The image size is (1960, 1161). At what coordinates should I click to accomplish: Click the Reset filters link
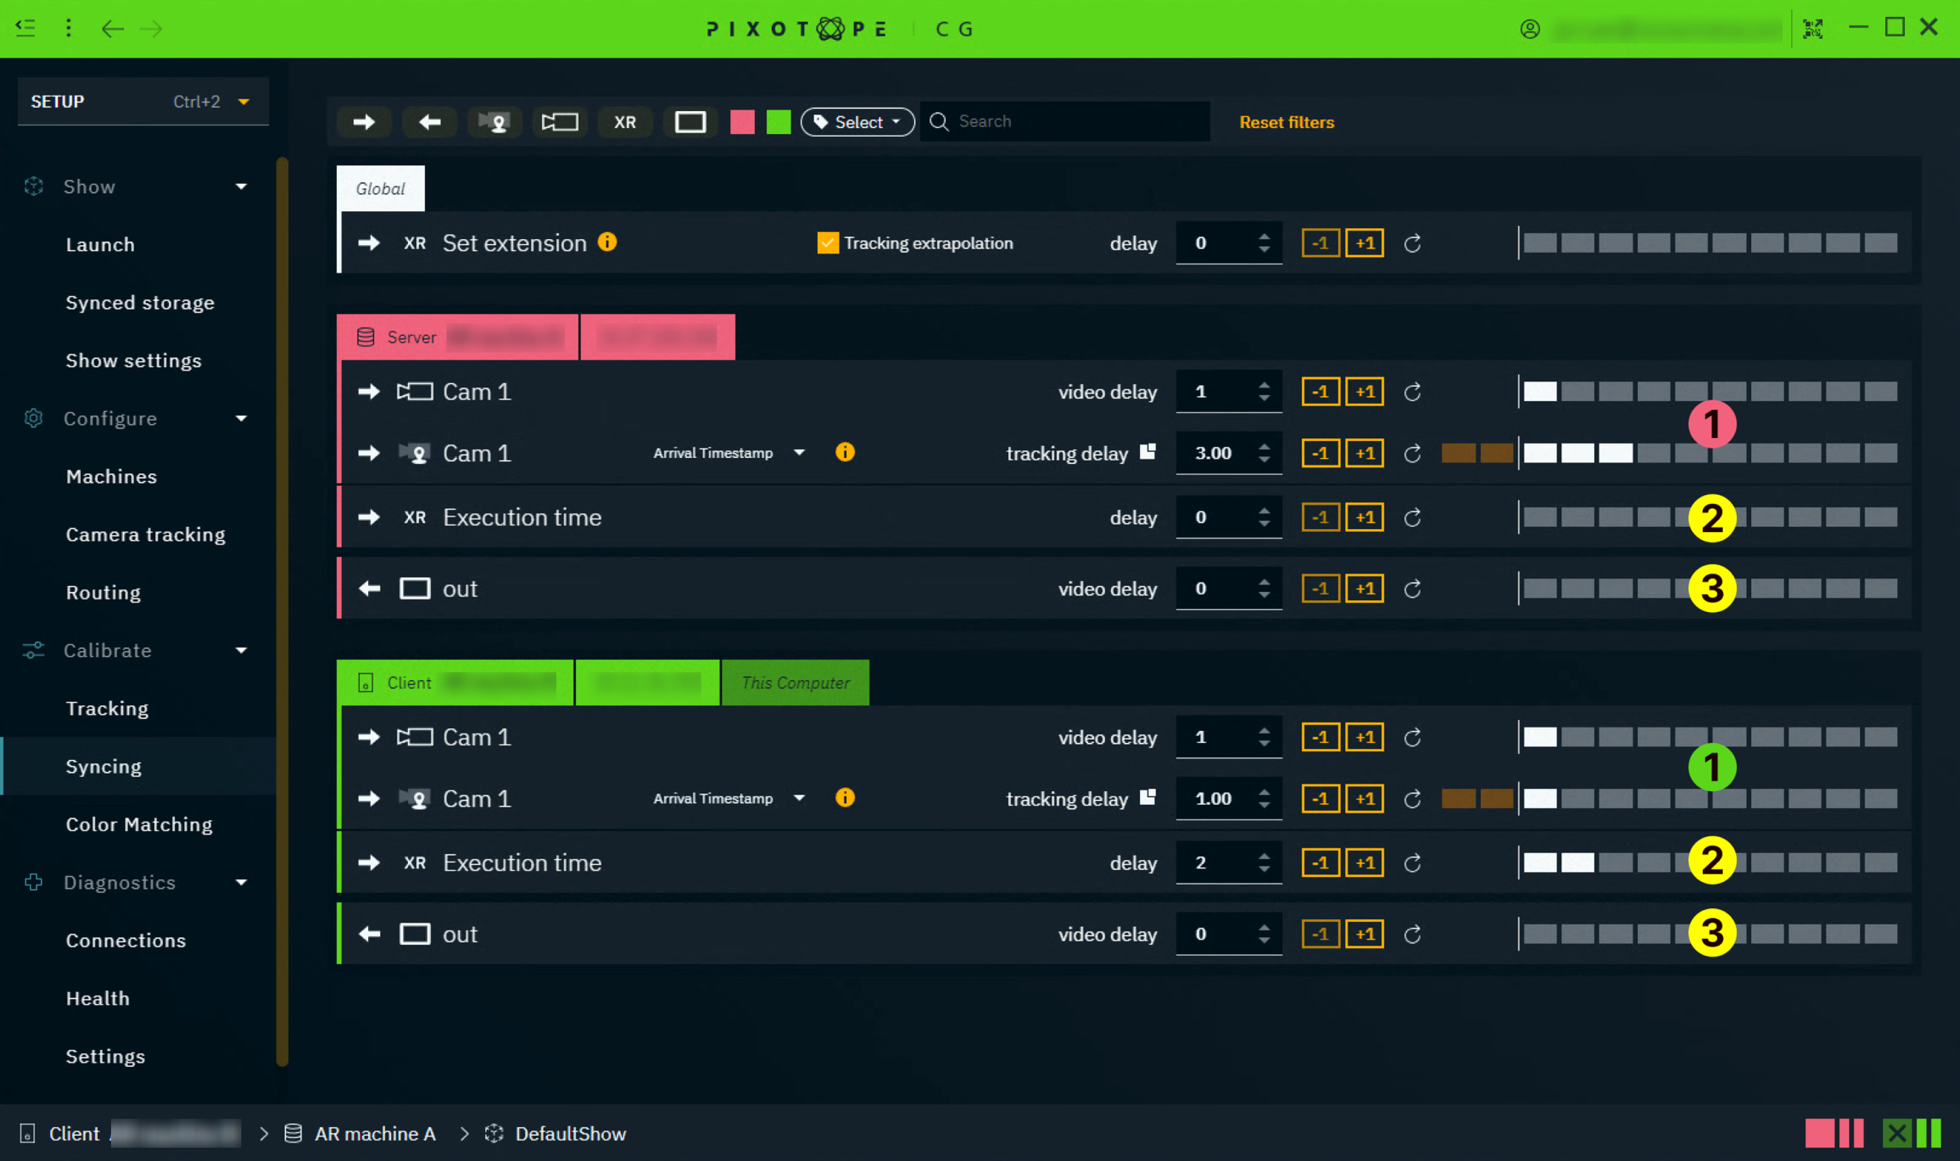point(1287,122)
